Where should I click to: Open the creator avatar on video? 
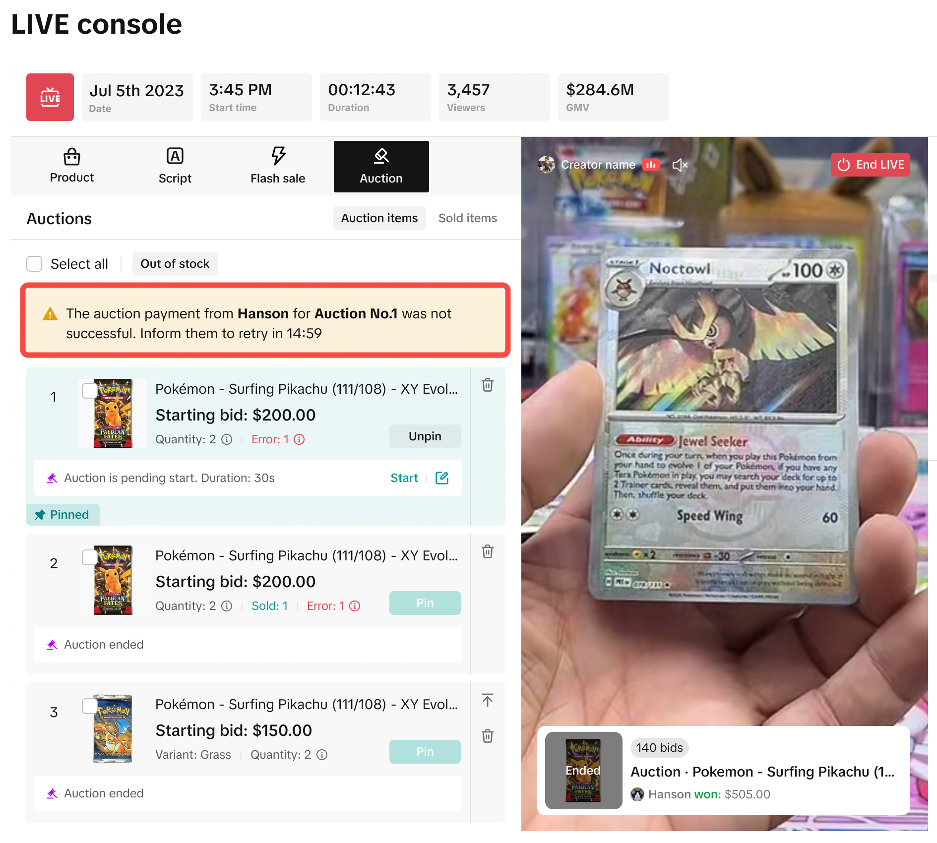click(x=547, y=165)
